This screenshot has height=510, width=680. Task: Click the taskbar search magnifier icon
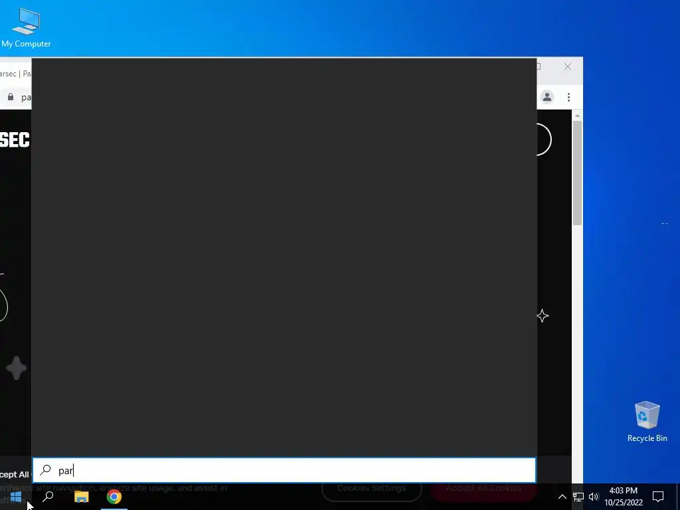[x=48, y=497]
